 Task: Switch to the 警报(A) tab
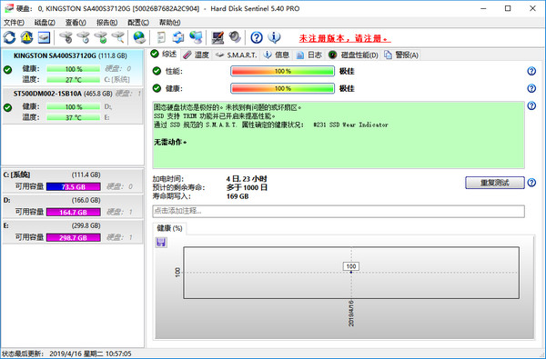click(x=401, y=55)
